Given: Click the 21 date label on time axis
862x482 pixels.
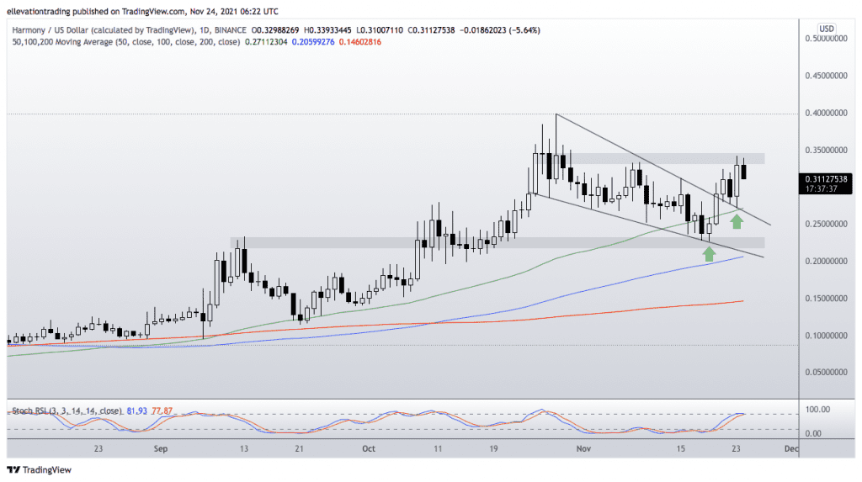Looking at the screenshot, I should click(x=299, y=448).
